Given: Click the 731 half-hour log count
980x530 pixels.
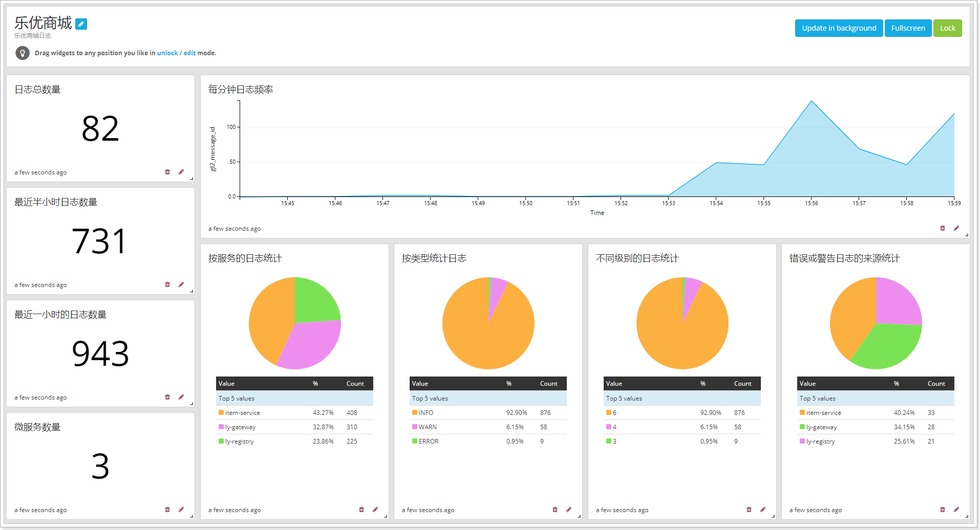Looking at the screenshot, I should 99,241.
